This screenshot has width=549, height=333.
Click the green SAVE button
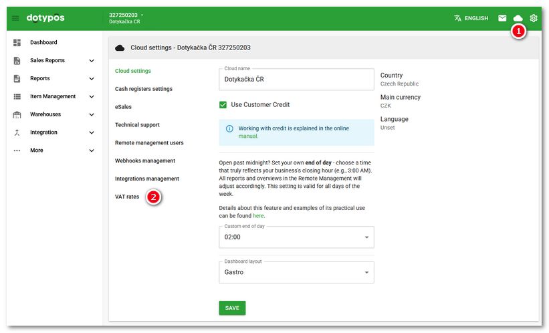(x=232, y=308)
